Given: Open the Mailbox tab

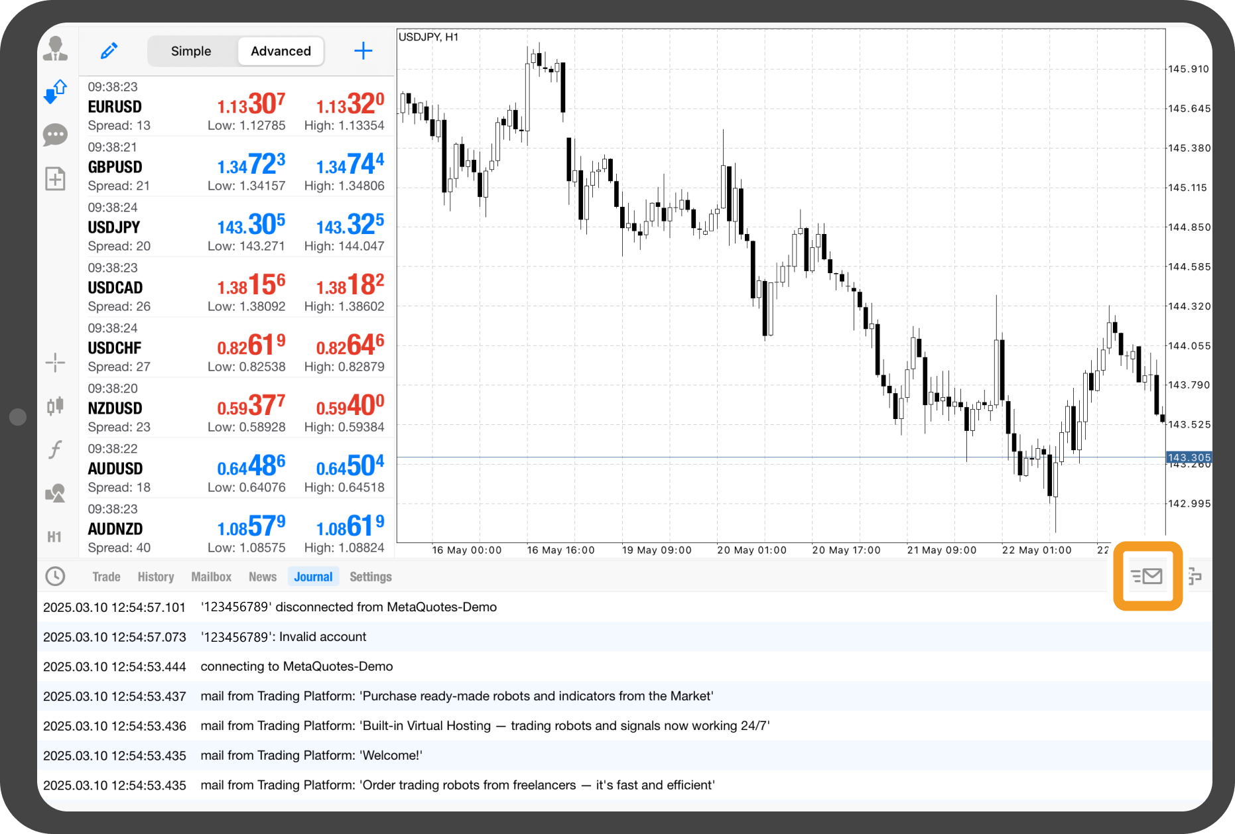Looking at the screenshot, I should click(x=211, y=577).
